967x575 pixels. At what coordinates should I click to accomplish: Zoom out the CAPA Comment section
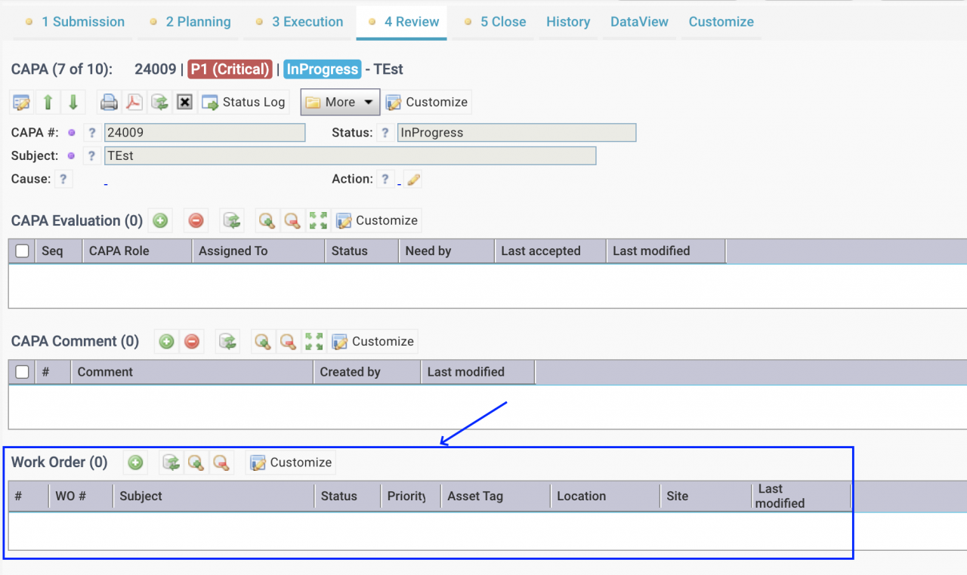(288, 341)
